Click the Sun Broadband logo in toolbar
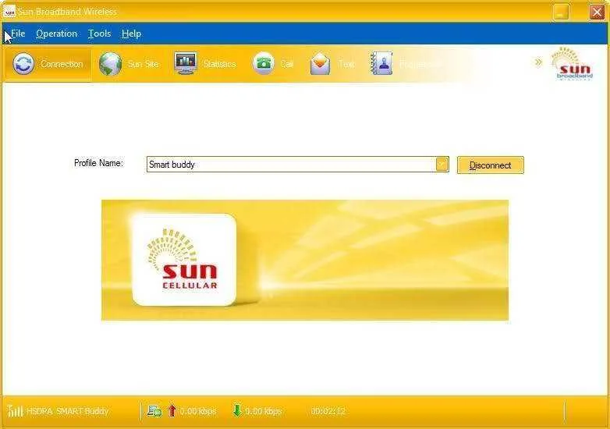 (573, 63)
